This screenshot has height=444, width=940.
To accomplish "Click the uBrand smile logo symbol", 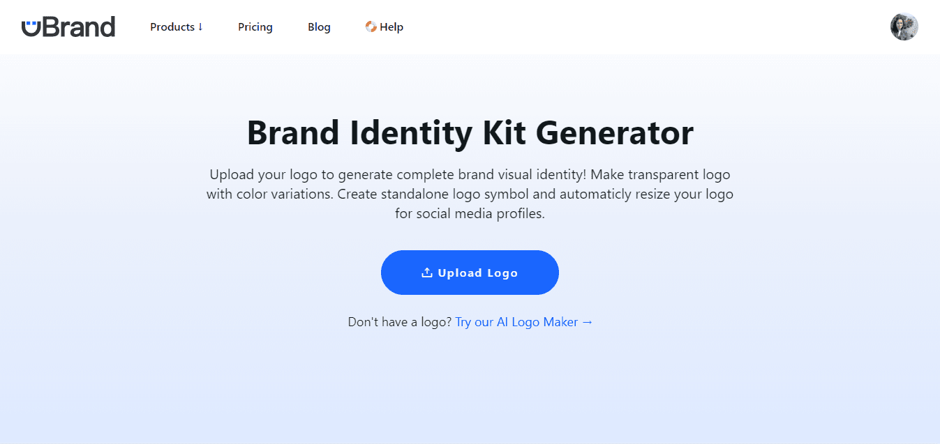I will 31,27.
